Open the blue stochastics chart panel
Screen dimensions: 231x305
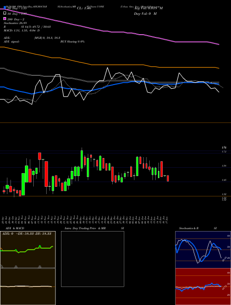pyautogui.click(x=203, y=250)
